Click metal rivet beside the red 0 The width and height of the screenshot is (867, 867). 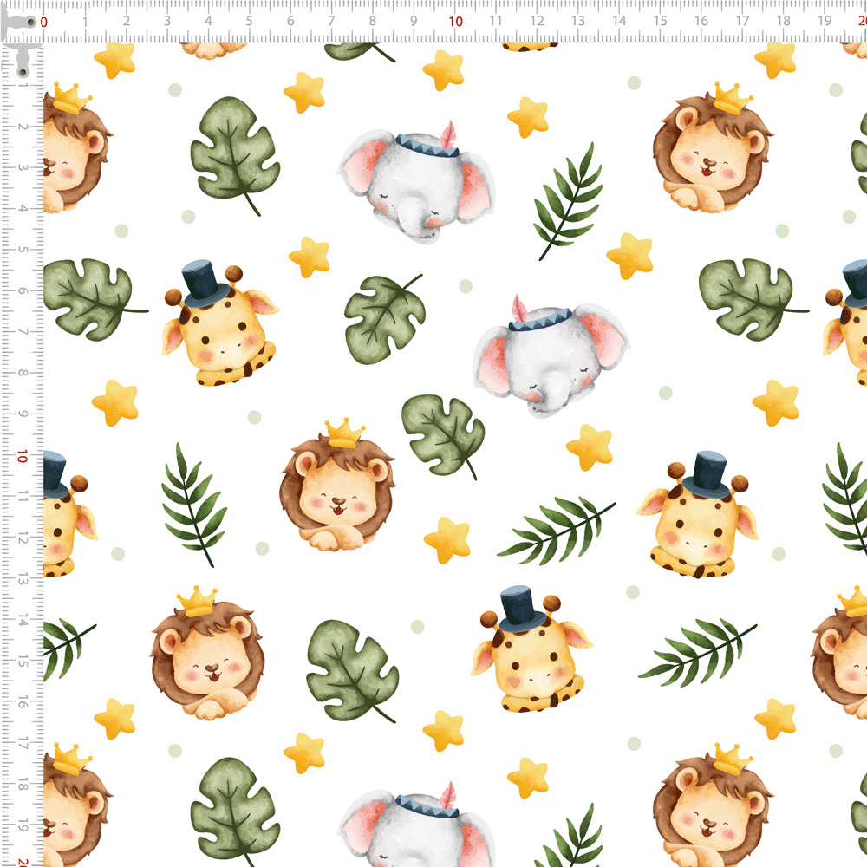coord(31,23)
